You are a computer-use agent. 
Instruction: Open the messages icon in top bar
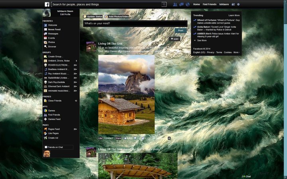click(181, 4)
